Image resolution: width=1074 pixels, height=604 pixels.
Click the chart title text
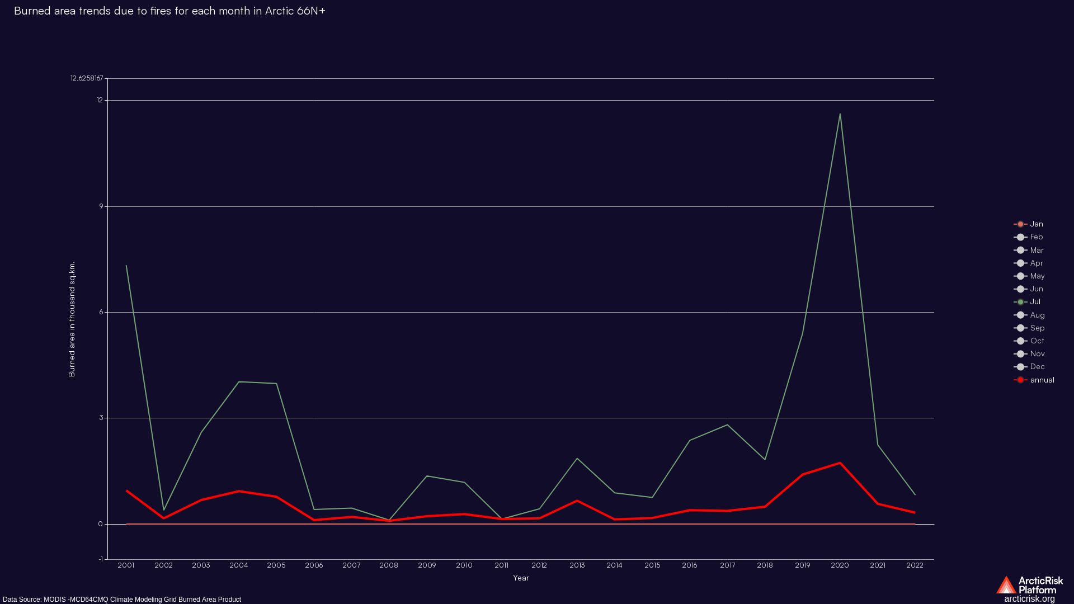pyautogui.click(x=169, y=11)
